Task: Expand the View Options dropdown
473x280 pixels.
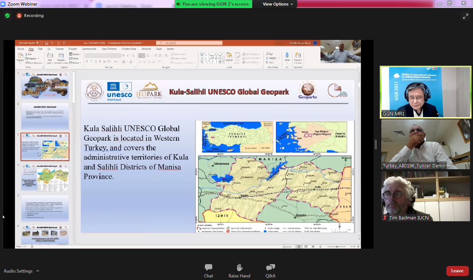Action: coord(278,4)
